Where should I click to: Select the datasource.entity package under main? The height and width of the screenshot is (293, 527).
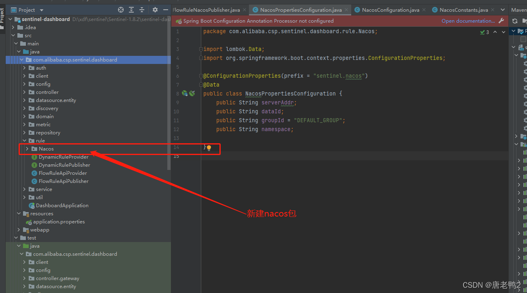56,100
